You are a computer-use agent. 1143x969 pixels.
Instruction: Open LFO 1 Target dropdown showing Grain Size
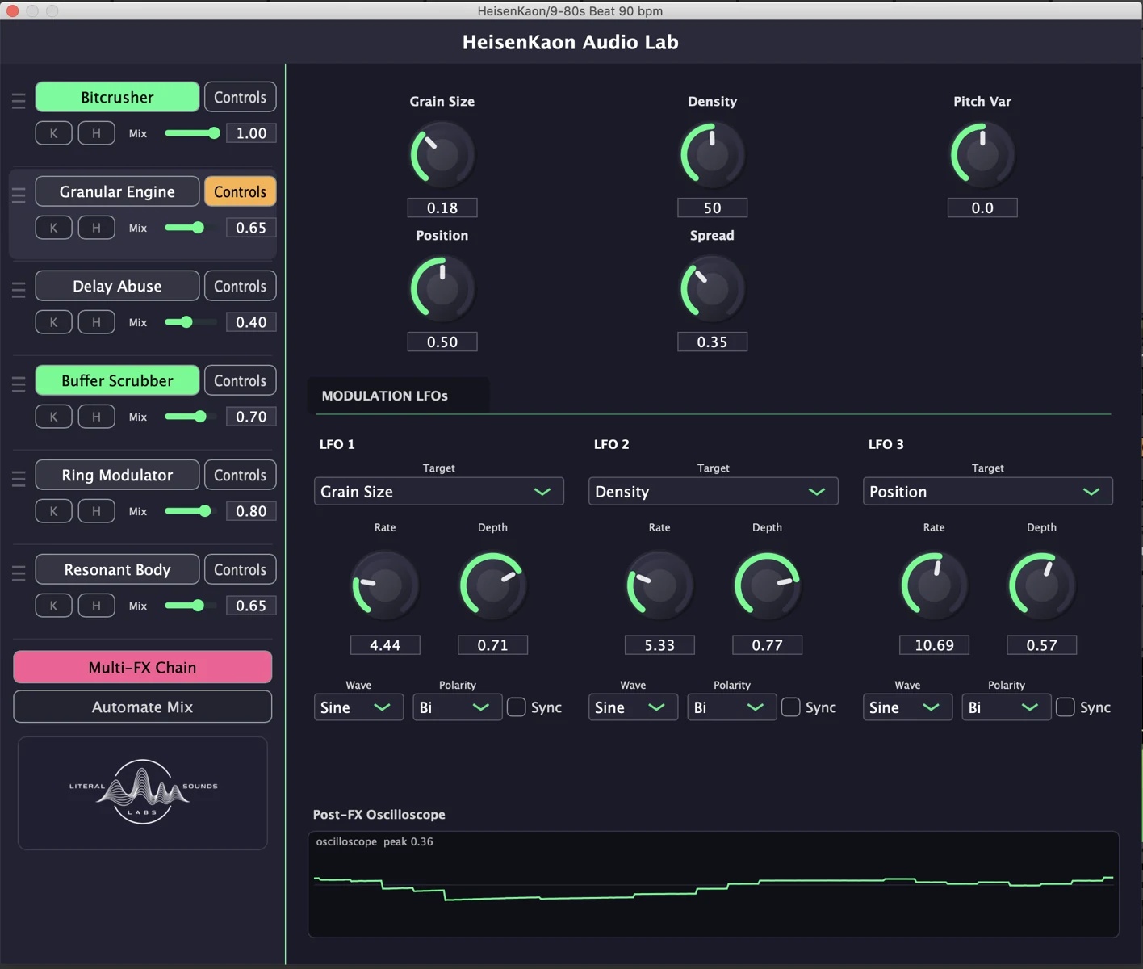[438, 491]
